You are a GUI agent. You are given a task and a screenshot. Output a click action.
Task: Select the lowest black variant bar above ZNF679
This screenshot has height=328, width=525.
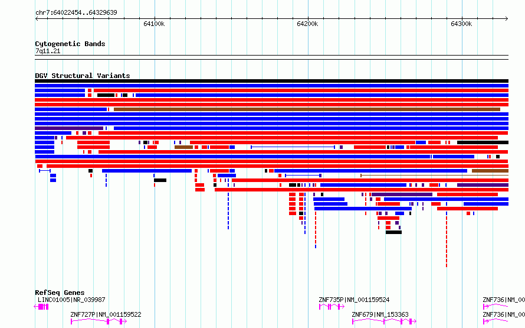(x=394, y=232)
